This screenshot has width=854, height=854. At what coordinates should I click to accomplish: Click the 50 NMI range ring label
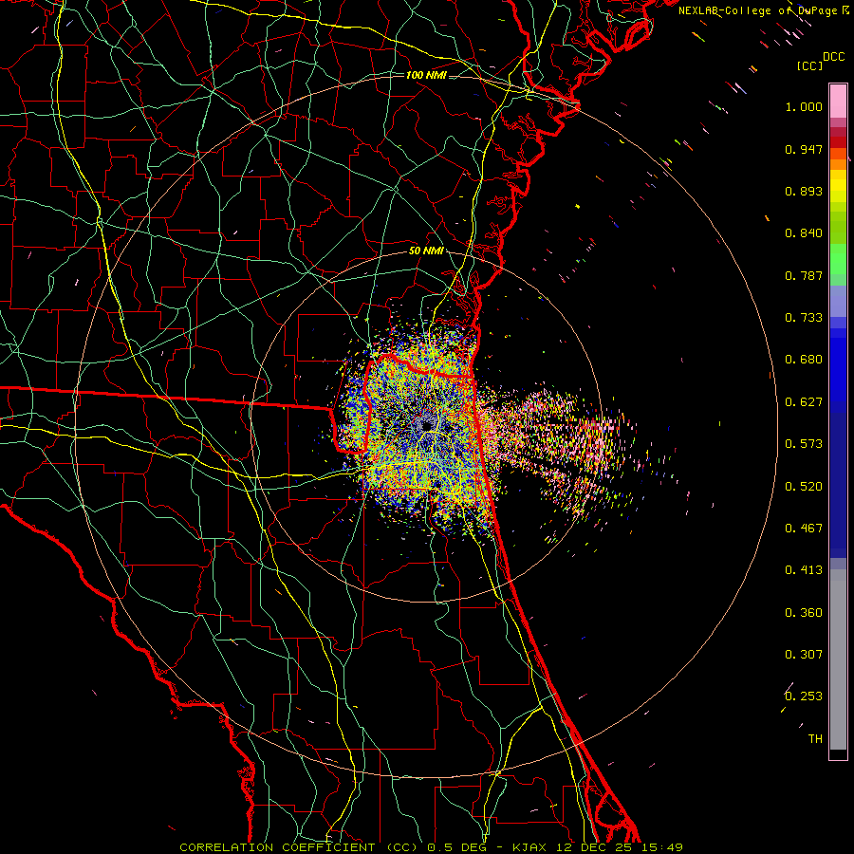tap(426, 251)
